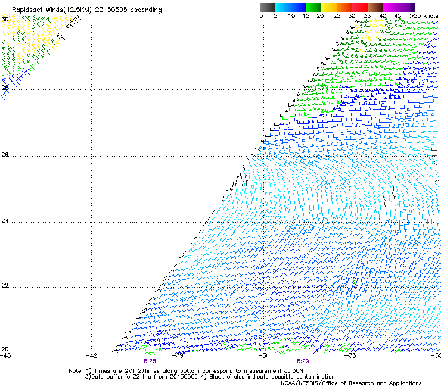Screen dimensions: 441x387
Task: Click the latitude label '30'
Action: coord(5,20)
